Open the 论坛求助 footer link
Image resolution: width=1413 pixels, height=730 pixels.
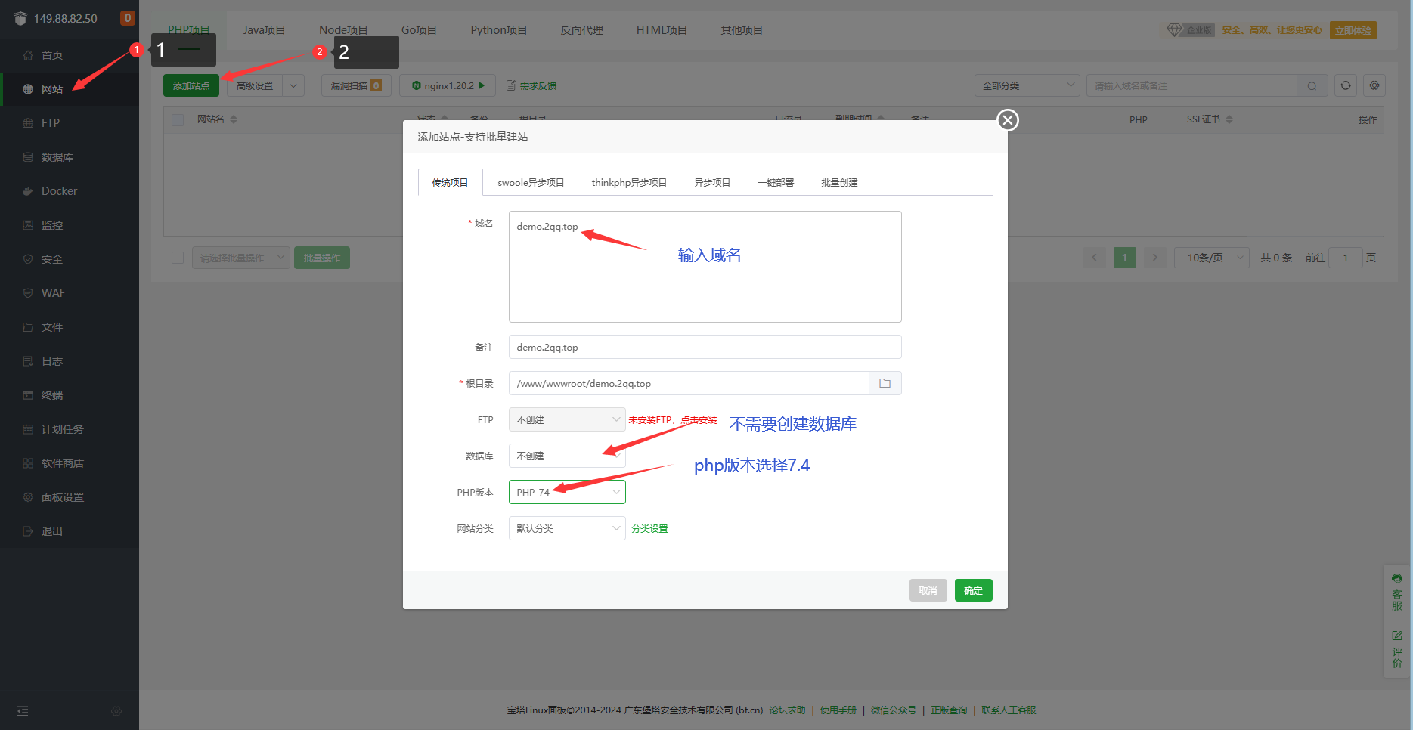787,710
